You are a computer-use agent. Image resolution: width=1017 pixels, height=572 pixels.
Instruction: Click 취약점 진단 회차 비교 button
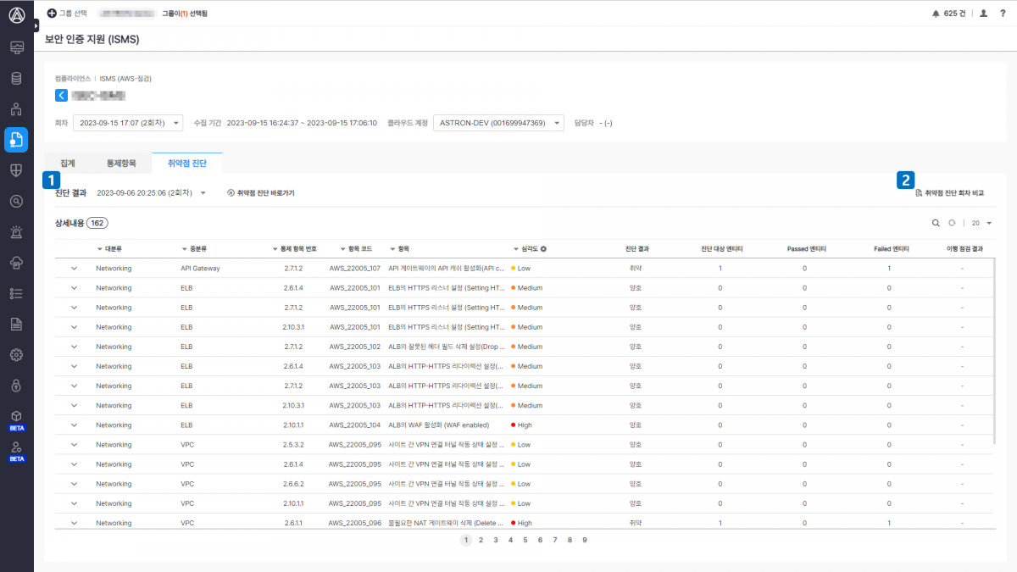[950, 193]
